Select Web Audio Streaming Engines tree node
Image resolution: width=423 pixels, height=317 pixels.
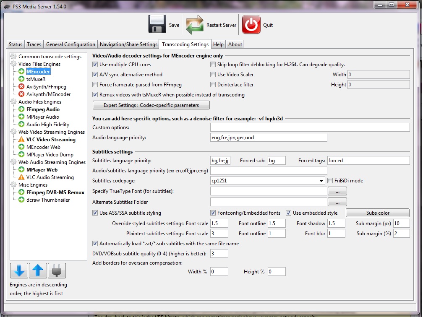(52, 162)
